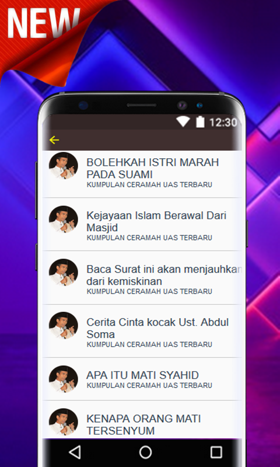Screen dimensions: 280x467
Task: Tap the red NEW corner ribbon
Action: [x=45, y=33]
